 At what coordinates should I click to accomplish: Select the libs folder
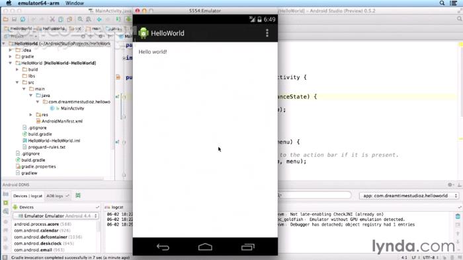[x=32, y=76]
